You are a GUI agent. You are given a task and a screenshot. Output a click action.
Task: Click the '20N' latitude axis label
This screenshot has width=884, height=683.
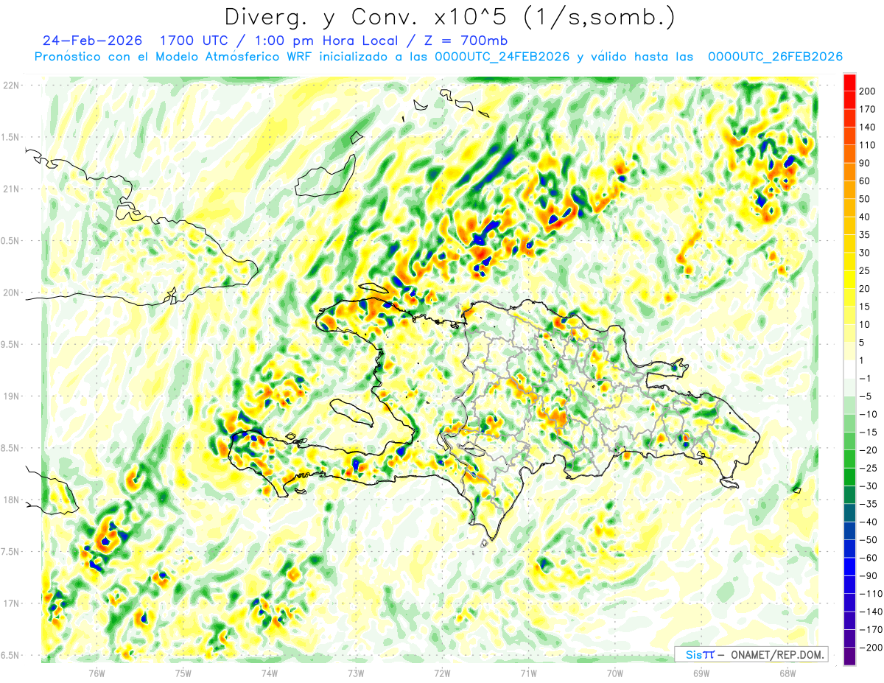click(x=13, y=293)
